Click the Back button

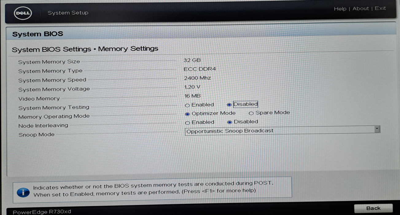click(x=373, y=208)
